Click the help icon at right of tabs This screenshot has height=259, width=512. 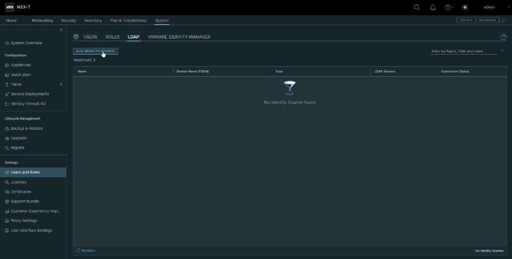(503, 37)
